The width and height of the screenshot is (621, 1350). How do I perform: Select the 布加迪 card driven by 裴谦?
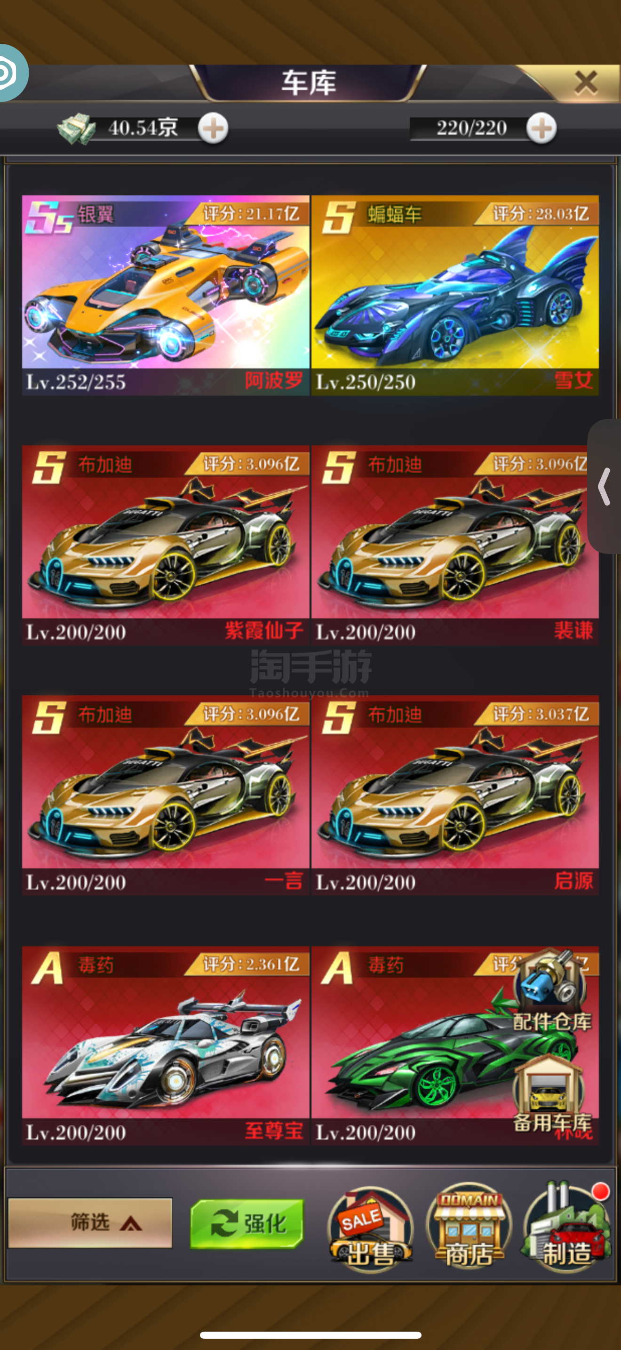pos(455,545)
